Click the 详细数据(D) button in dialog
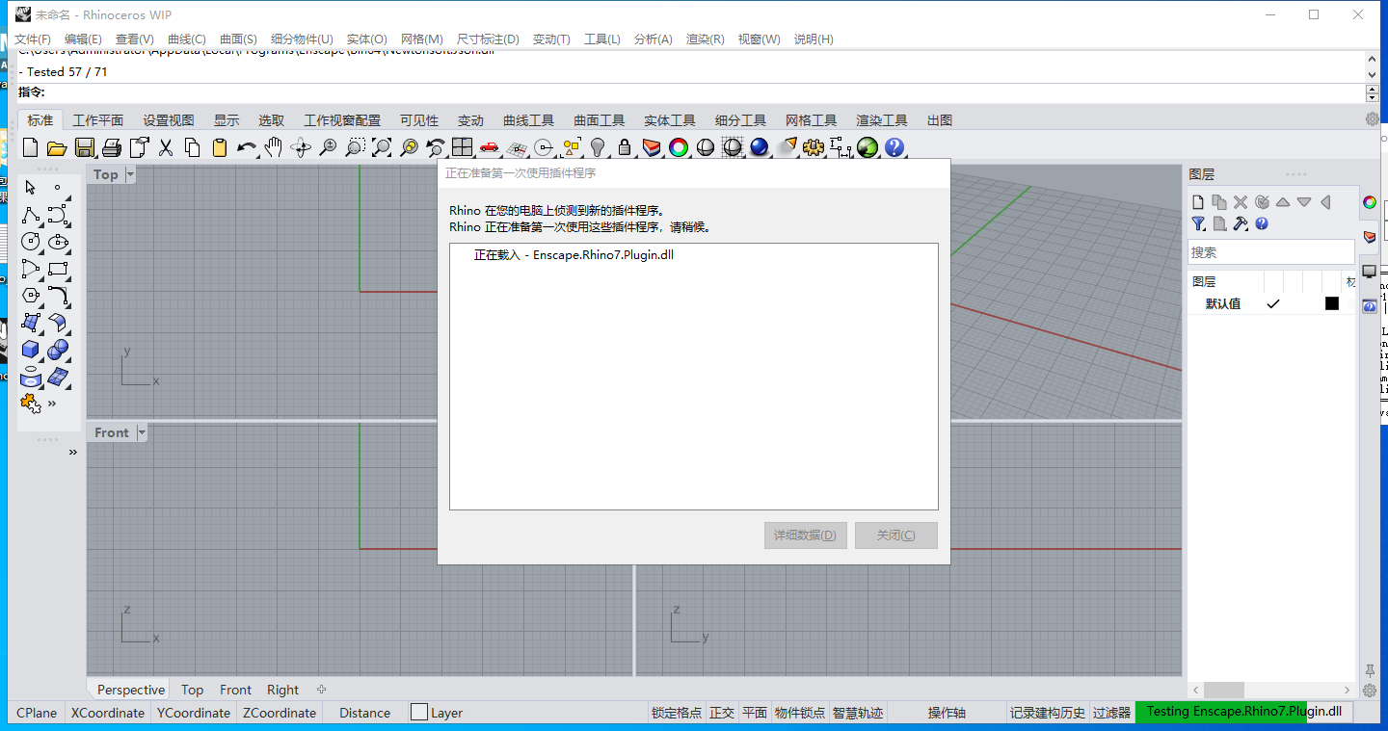The width and height of the screenshot is (1388, 731). click(x=805, y=535)
